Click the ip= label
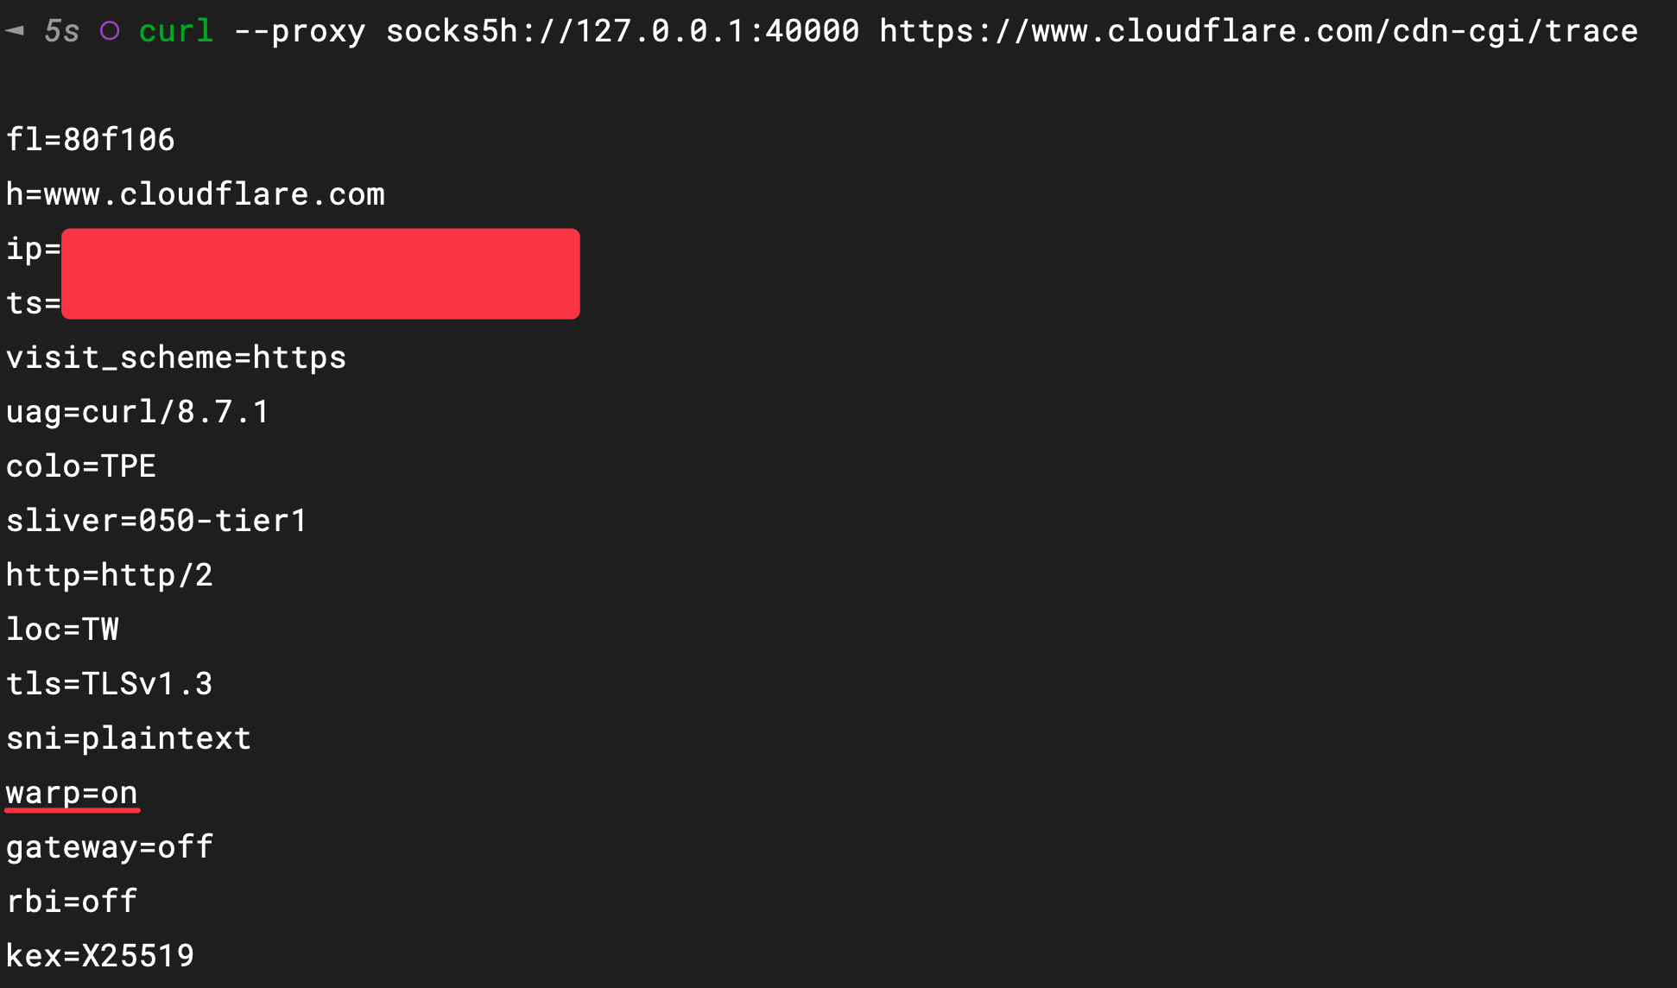Image resolution: width=1677 pixels, height=988 pixels. pyautogui.click(x=33, y=249)
